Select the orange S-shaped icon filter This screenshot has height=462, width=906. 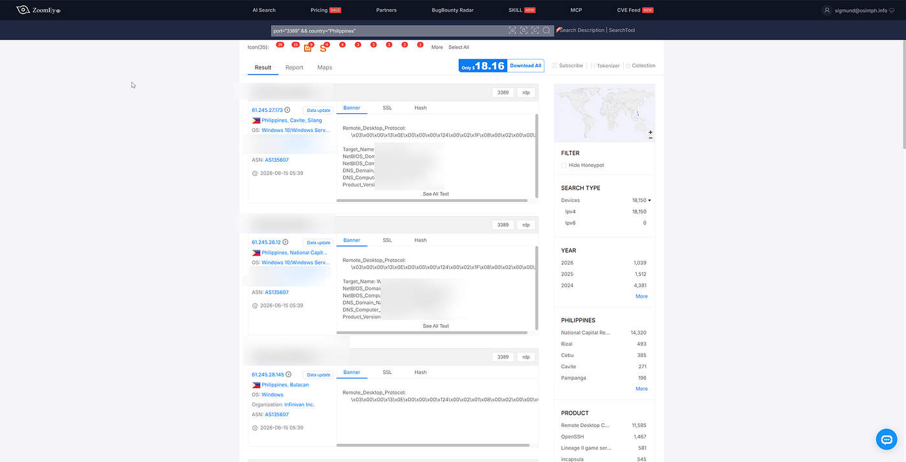pos(324,48)
